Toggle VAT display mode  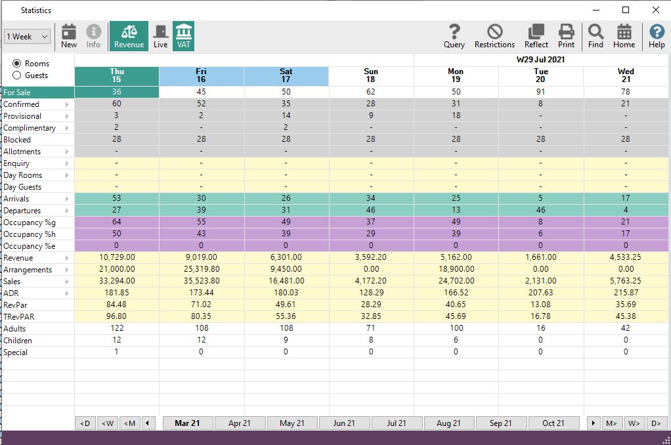tap(183, 35)
